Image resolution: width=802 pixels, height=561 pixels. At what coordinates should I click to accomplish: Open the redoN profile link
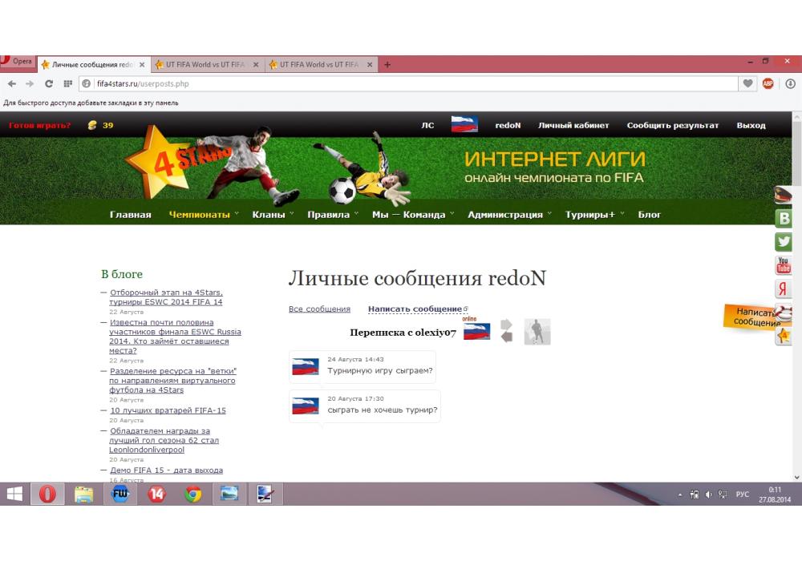pos(508,125)
